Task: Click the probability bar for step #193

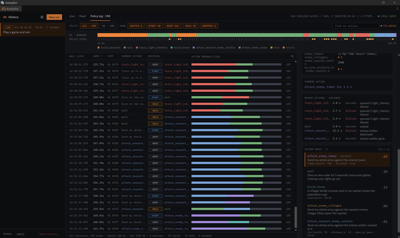Action: point(236,196)
